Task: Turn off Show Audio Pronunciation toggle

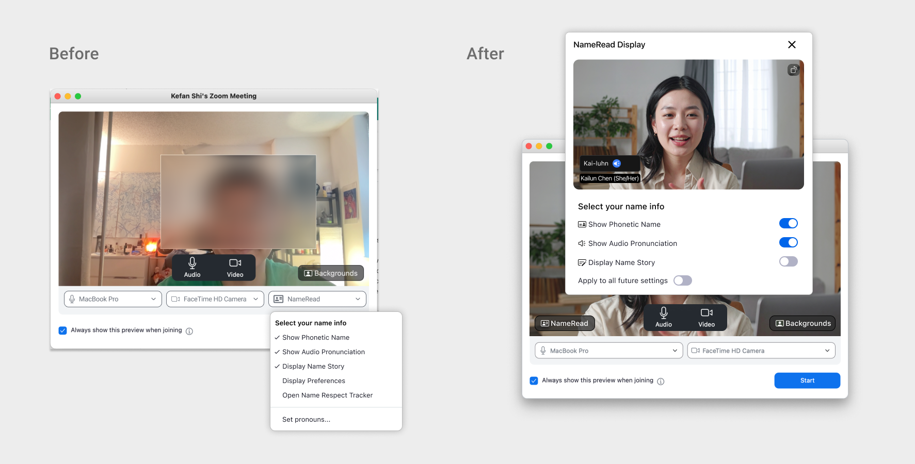Action: pos(789,242)
